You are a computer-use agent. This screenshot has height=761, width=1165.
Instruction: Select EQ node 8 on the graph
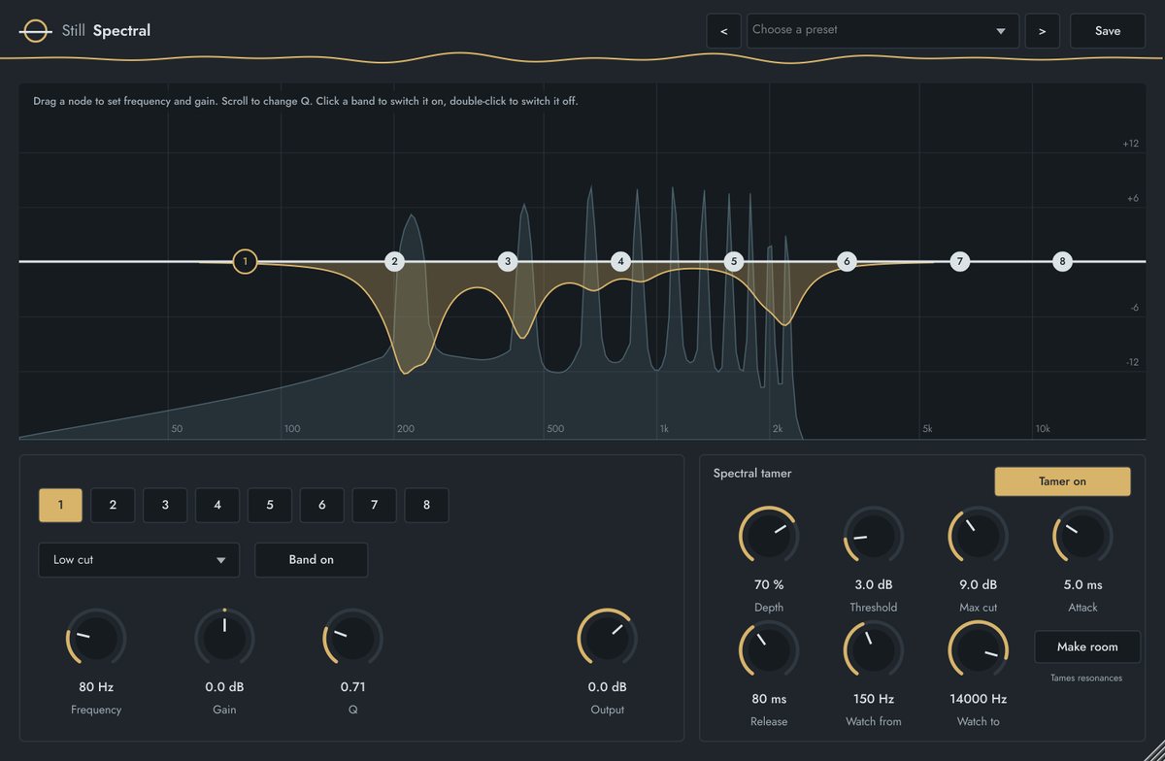[x=1062, y=261]
